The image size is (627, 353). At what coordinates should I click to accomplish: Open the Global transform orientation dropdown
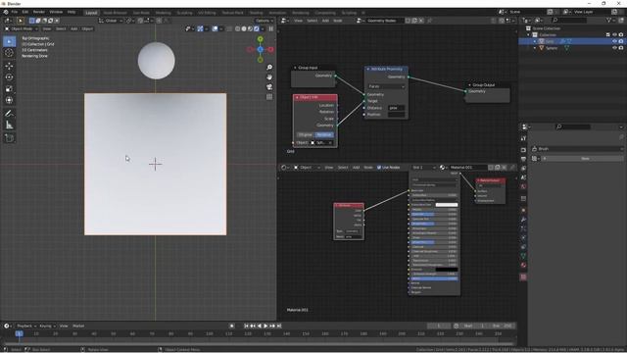point(111,21)
